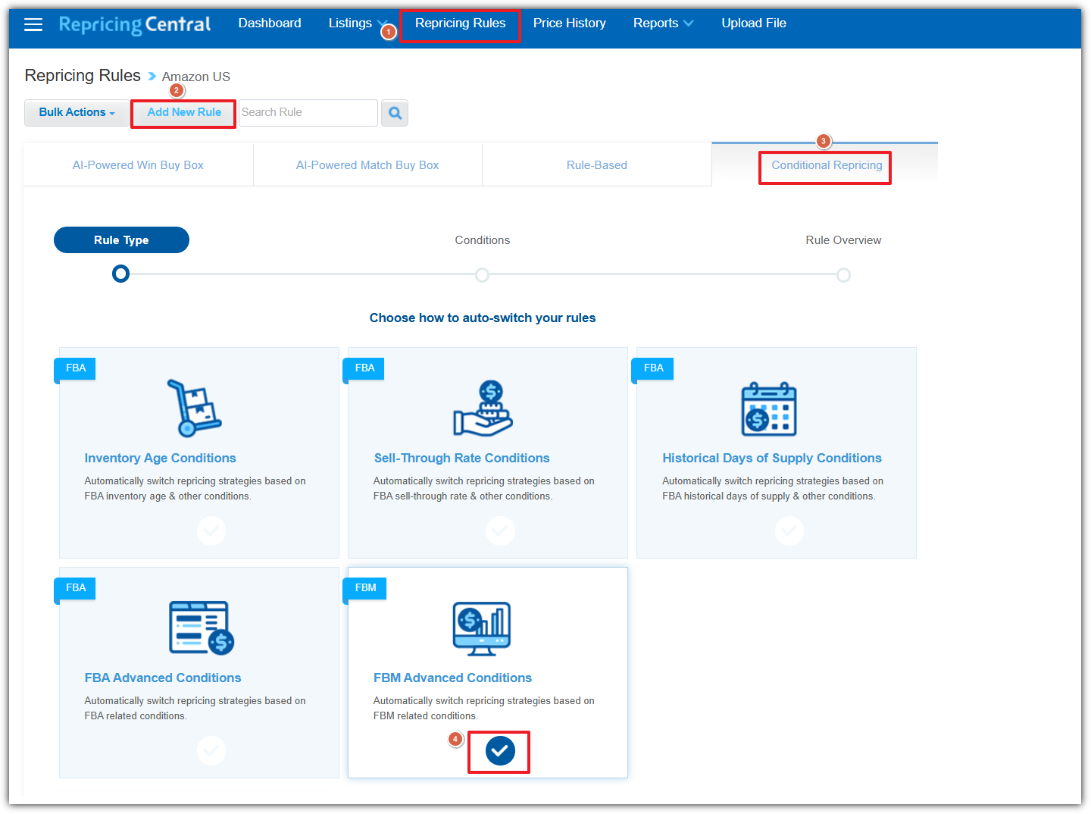Screen dimensions: 1091x814
Task: Click the FBM Advanced Conditions monitor icon
Action: click(482, 629)
